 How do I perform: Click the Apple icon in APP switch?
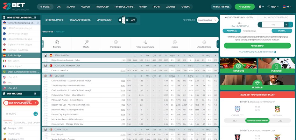pyautogui.click(x=120, y=20)
